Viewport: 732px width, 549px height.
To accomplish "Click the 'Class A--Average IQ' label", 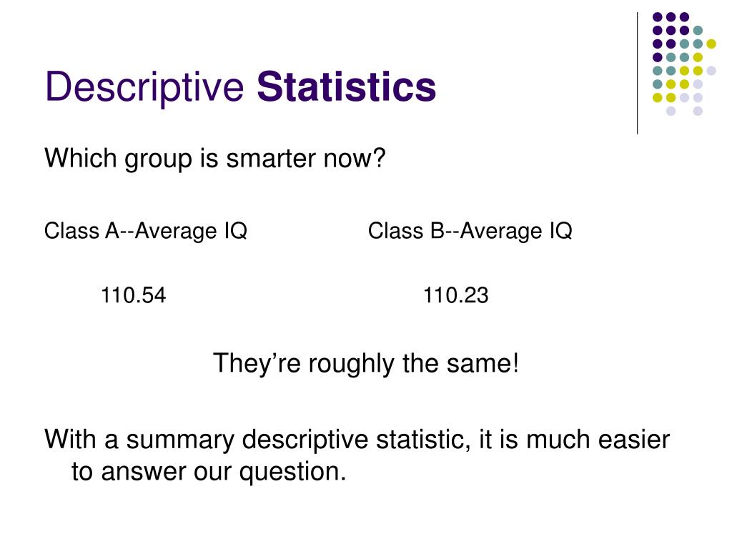I will [x=146, y=231].
